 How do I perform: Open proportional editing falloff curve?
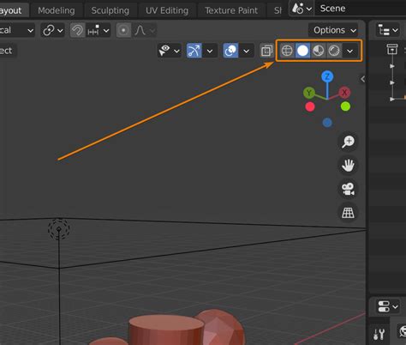click(144, 30)
